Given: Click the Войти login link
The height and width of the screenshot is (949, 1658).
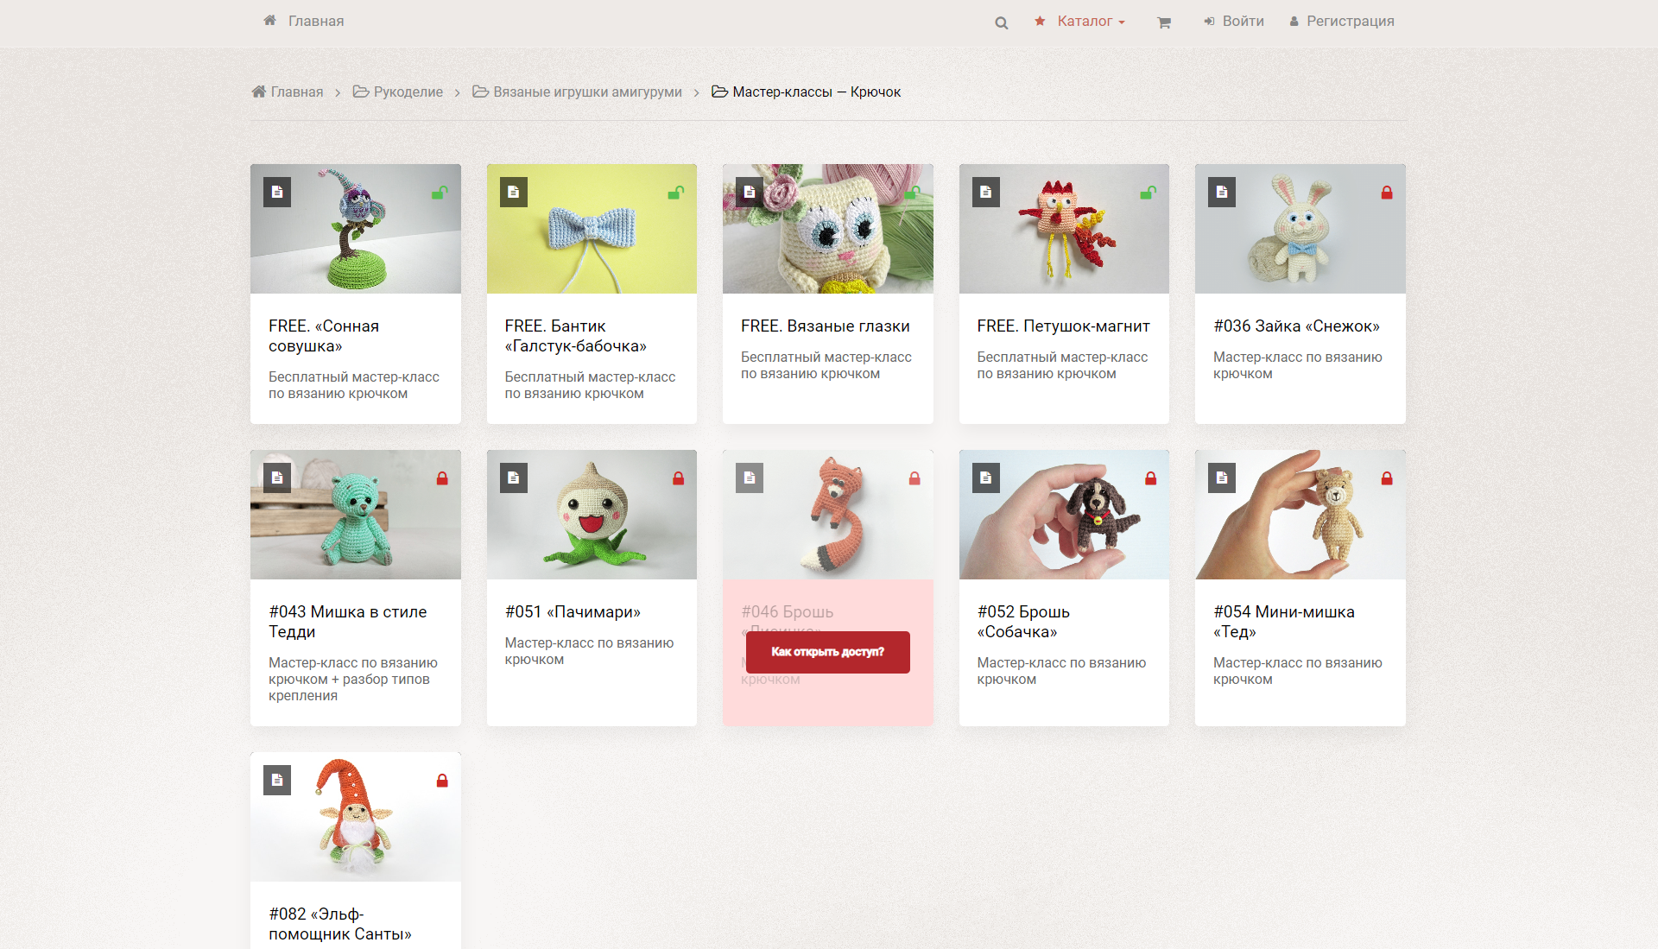Looking at the screenshot, I should (x=1233, y=22).
